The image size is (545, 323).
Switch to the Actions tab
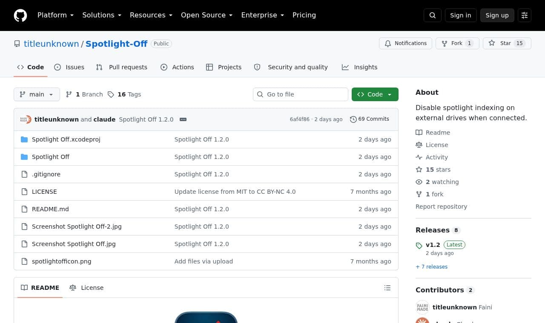point(178,67)
